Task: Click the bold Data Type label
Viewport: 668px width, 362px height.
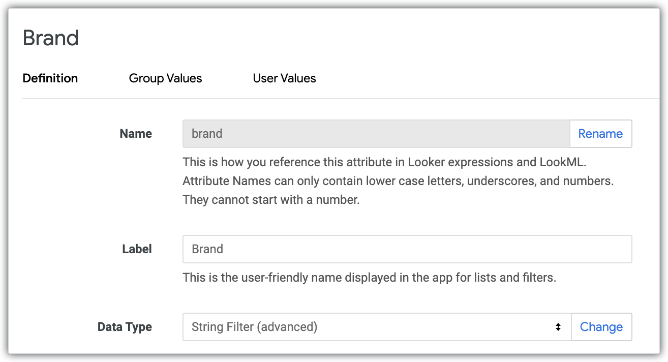Action: point(125,327)
